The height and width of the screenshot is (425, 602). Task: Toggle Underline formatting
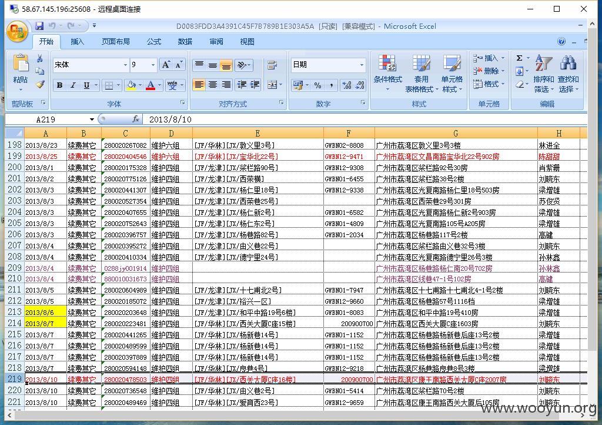coord(87,85)
